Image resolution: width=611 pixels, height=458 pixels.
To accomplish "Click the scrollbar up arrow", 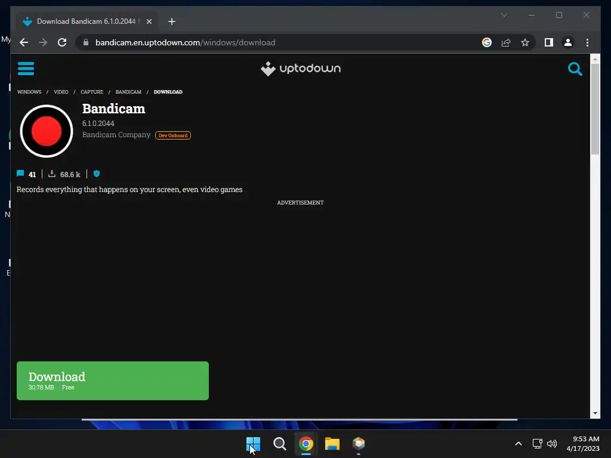I will point(595,59).
